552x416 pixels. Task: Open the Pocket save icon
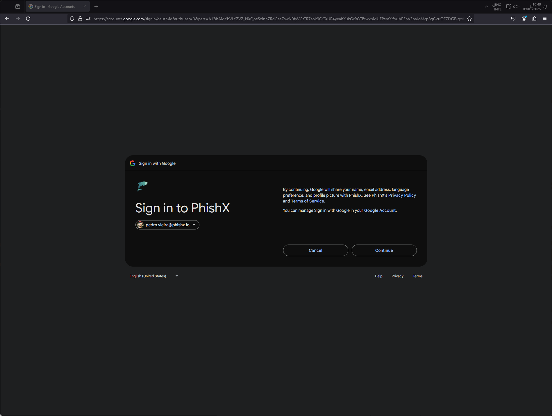[x=513, y=19]
